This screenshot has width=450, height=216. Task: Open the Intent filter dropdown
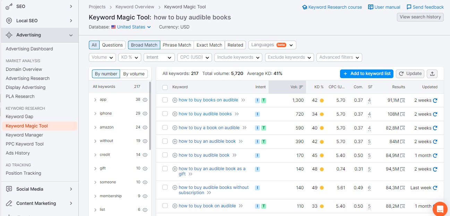tap(159, 57)
